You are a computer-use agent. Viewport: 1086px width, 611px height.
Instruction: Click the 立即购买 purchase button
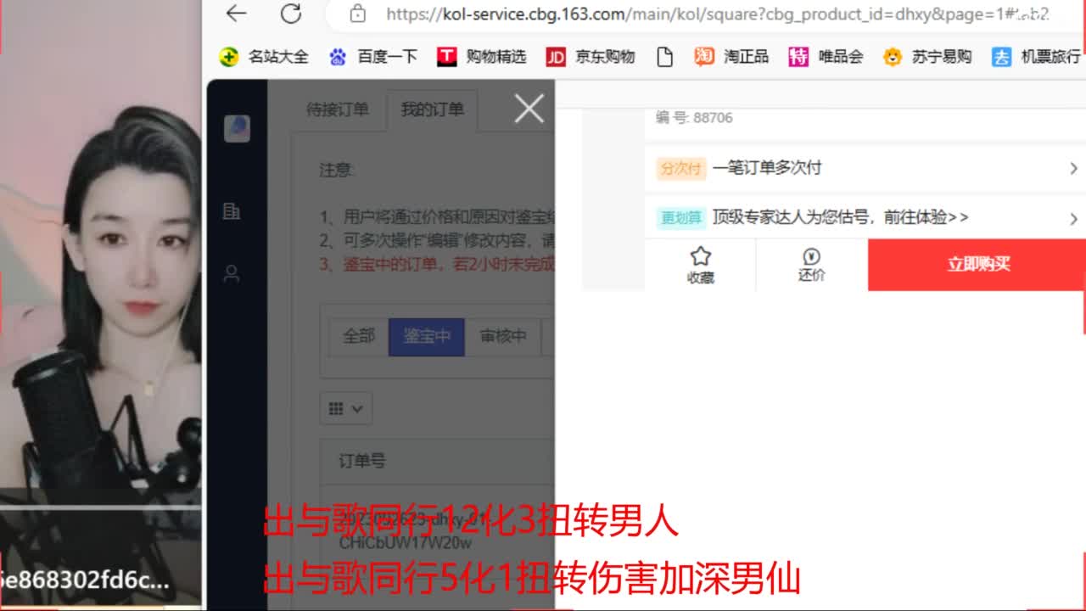click(x=977, y=264)
